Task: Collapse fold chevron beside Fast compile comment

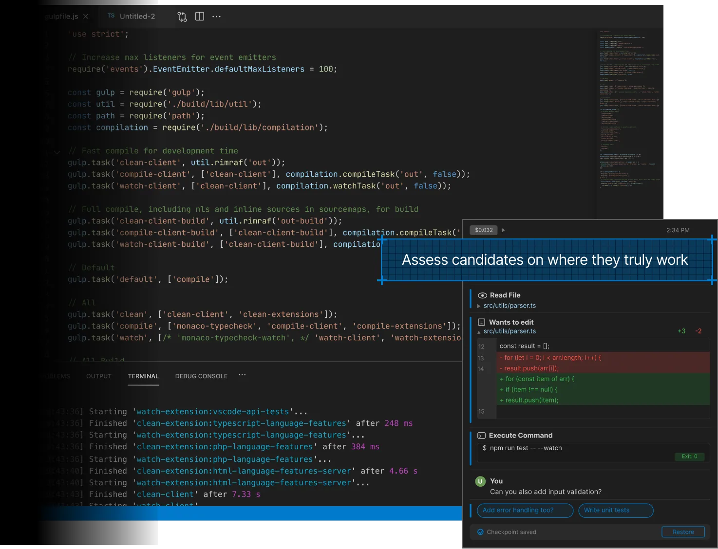Action: 57,151
